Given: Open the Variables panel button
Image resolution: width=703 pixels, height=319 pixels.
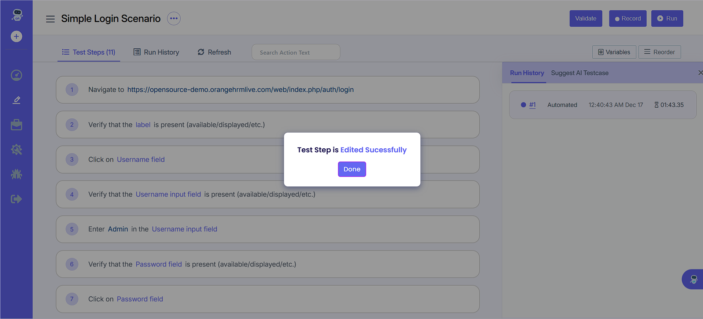Looking at the screenshot, I should [x=614, y=52].
